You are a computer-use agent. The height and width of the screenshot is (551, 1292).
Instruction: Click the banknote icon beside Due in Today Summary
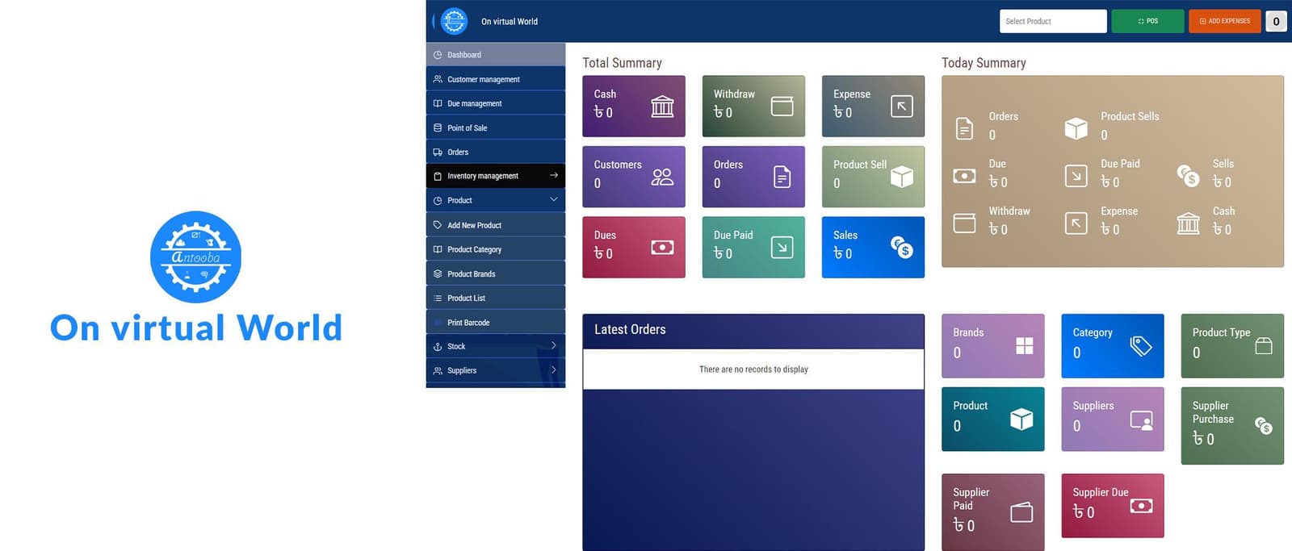click(x=964, y=175)
